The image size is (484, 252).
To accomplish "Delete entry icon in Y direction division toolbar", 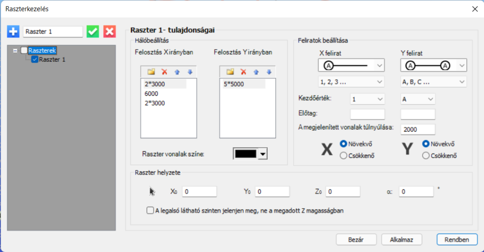I will pyautogui.click(x=243, y=72).
